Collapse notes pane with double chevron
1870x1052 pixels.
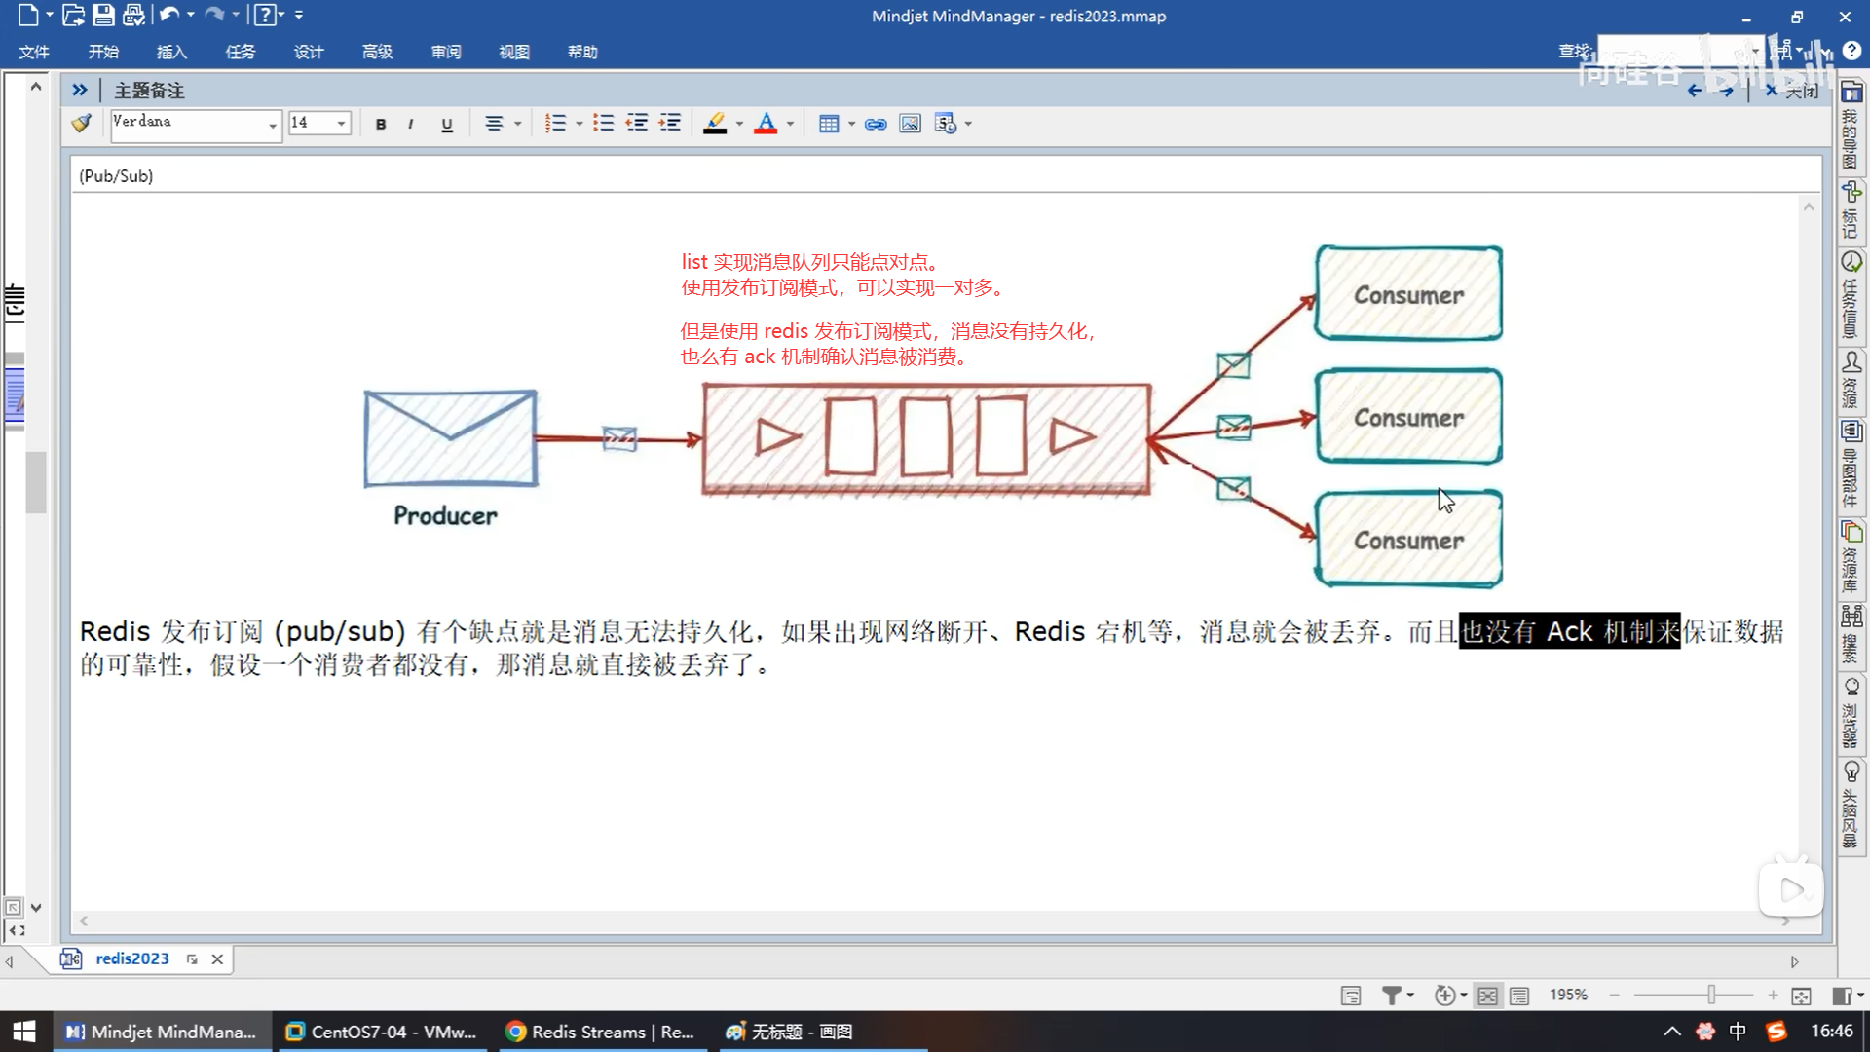tap(80, 90)
